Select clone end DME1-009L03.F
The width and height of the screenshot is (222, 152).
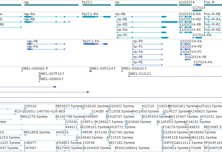(134, 69)
